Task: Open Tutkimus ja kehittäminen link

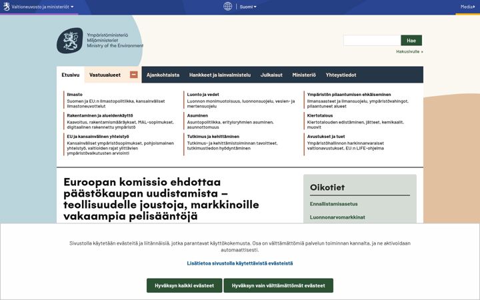Action: coord(213,137)
